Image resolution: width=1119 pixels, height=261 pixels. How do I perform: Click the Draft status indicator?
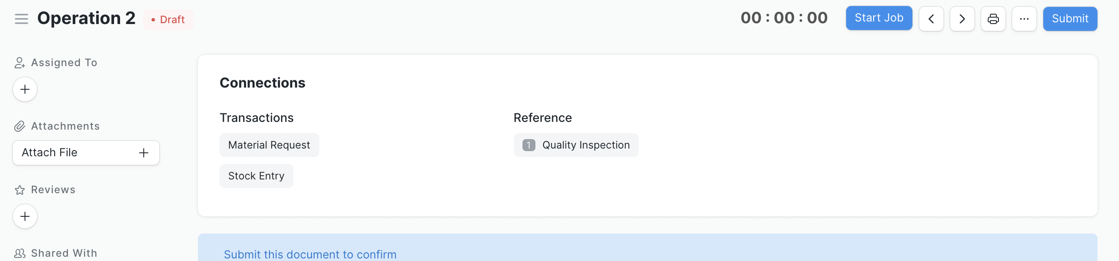(x=168, y=20)
